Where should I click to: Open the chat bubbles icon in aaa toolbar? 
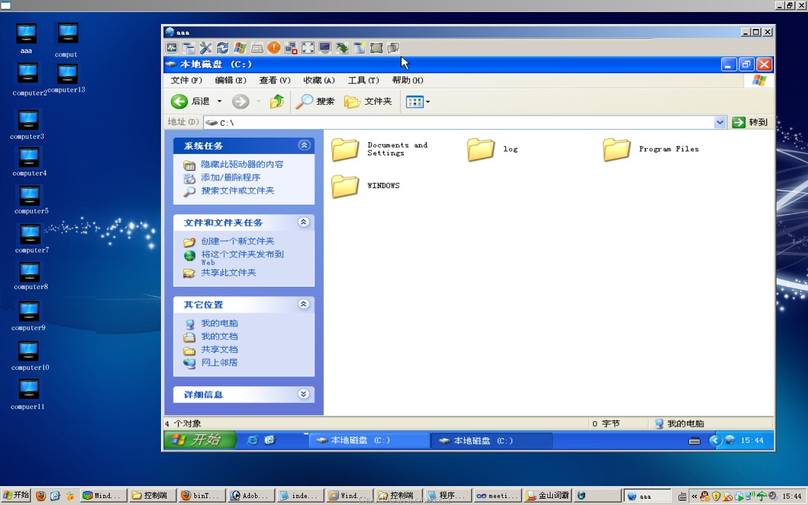[x=393, y=48]
